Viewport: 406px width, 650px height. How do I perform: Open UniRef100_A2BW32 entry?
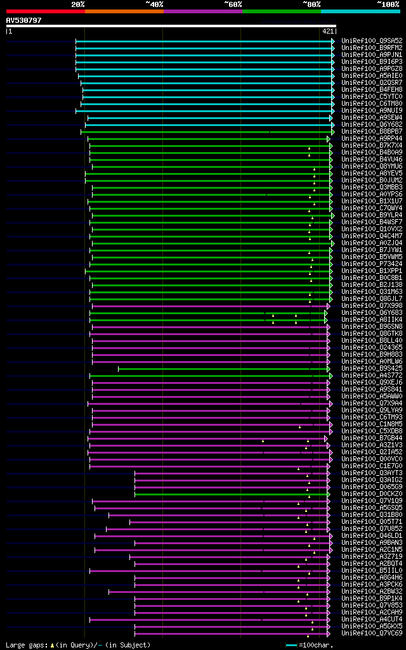[x=372, y=591]
